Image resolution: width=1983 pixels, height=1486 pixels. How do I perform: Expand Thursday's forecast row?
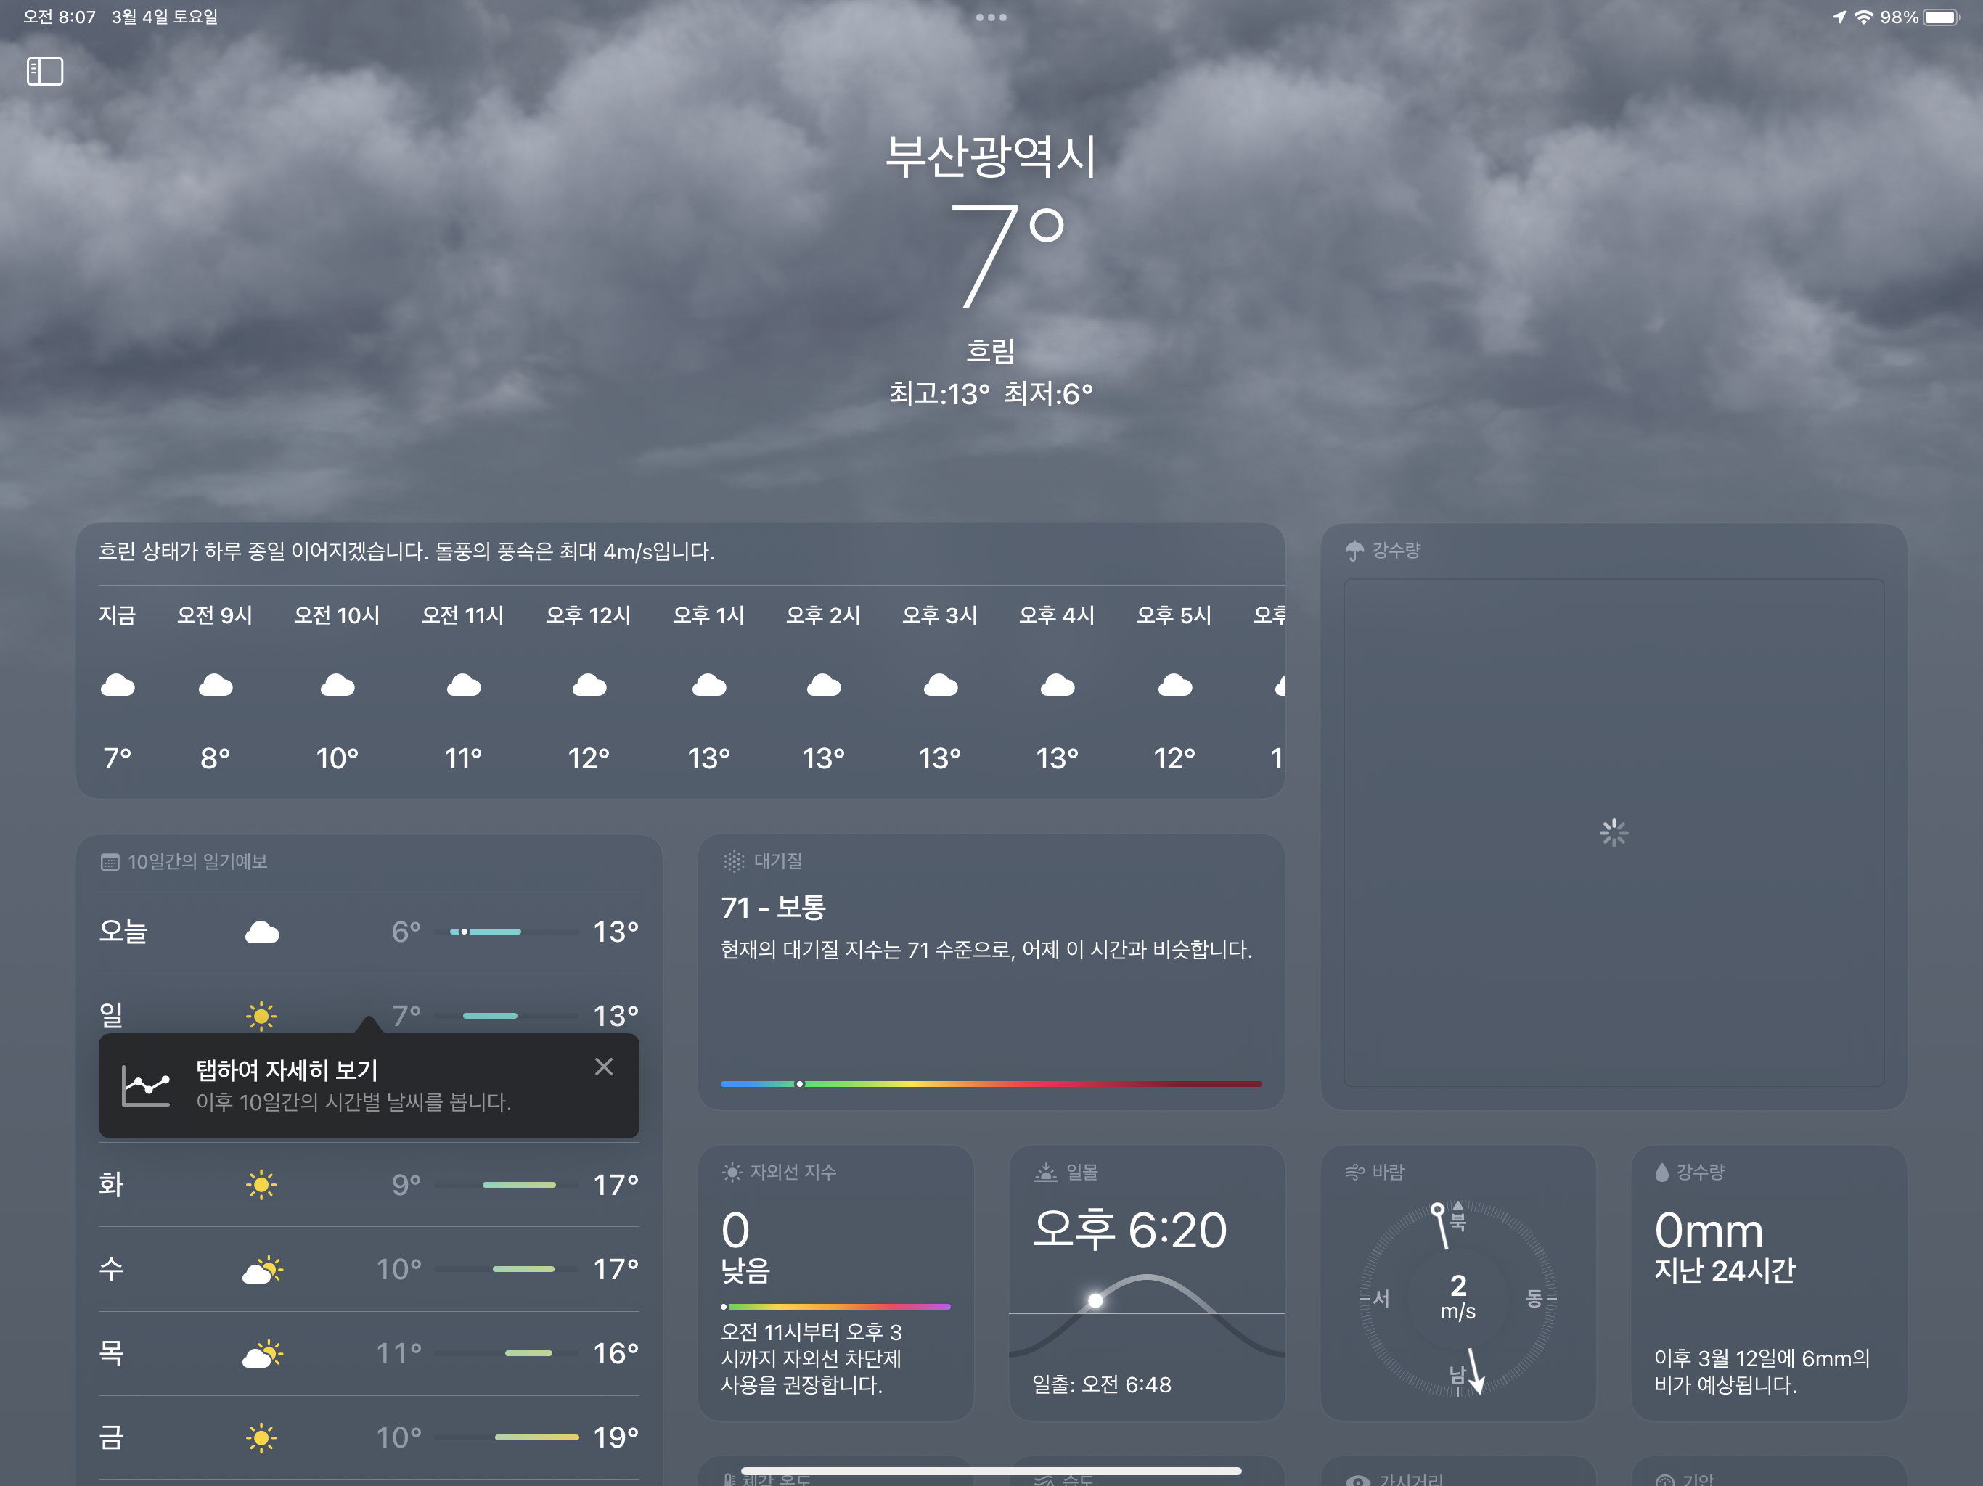(x=367, y=1353)
